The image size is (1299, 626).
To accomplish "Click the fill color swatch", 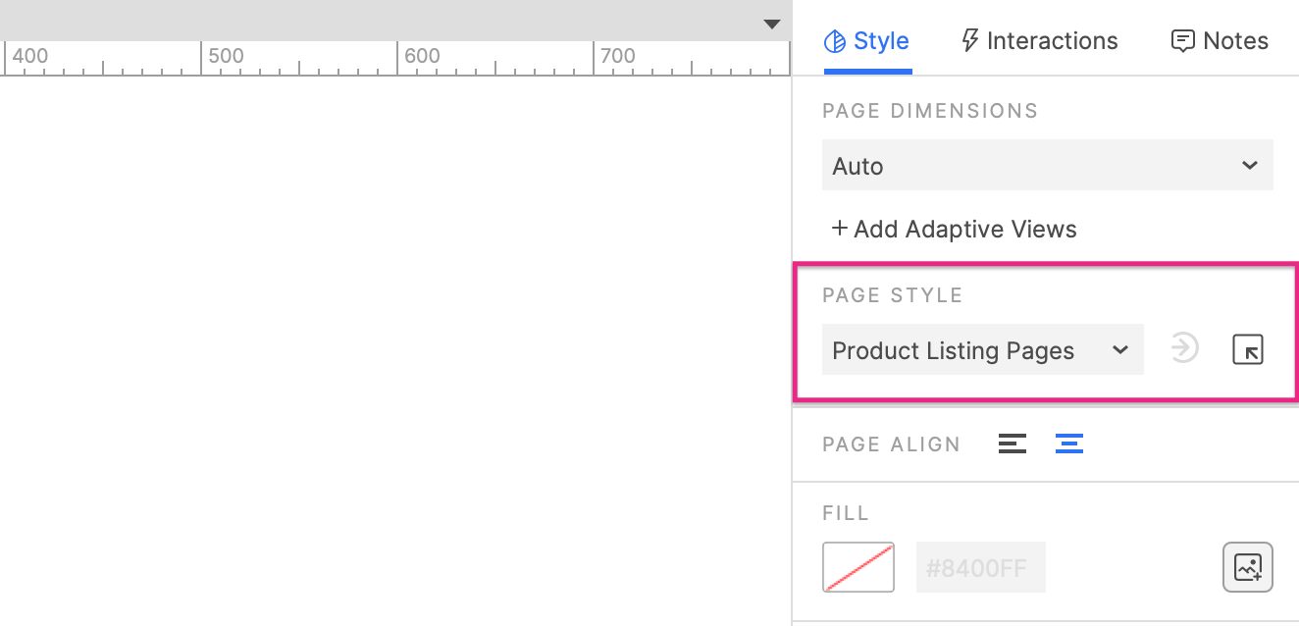I will [x=858, y=567].
